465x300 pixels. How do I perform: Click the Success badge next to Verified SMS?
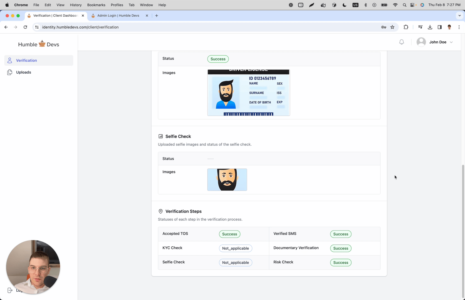[x=341, y=234]
